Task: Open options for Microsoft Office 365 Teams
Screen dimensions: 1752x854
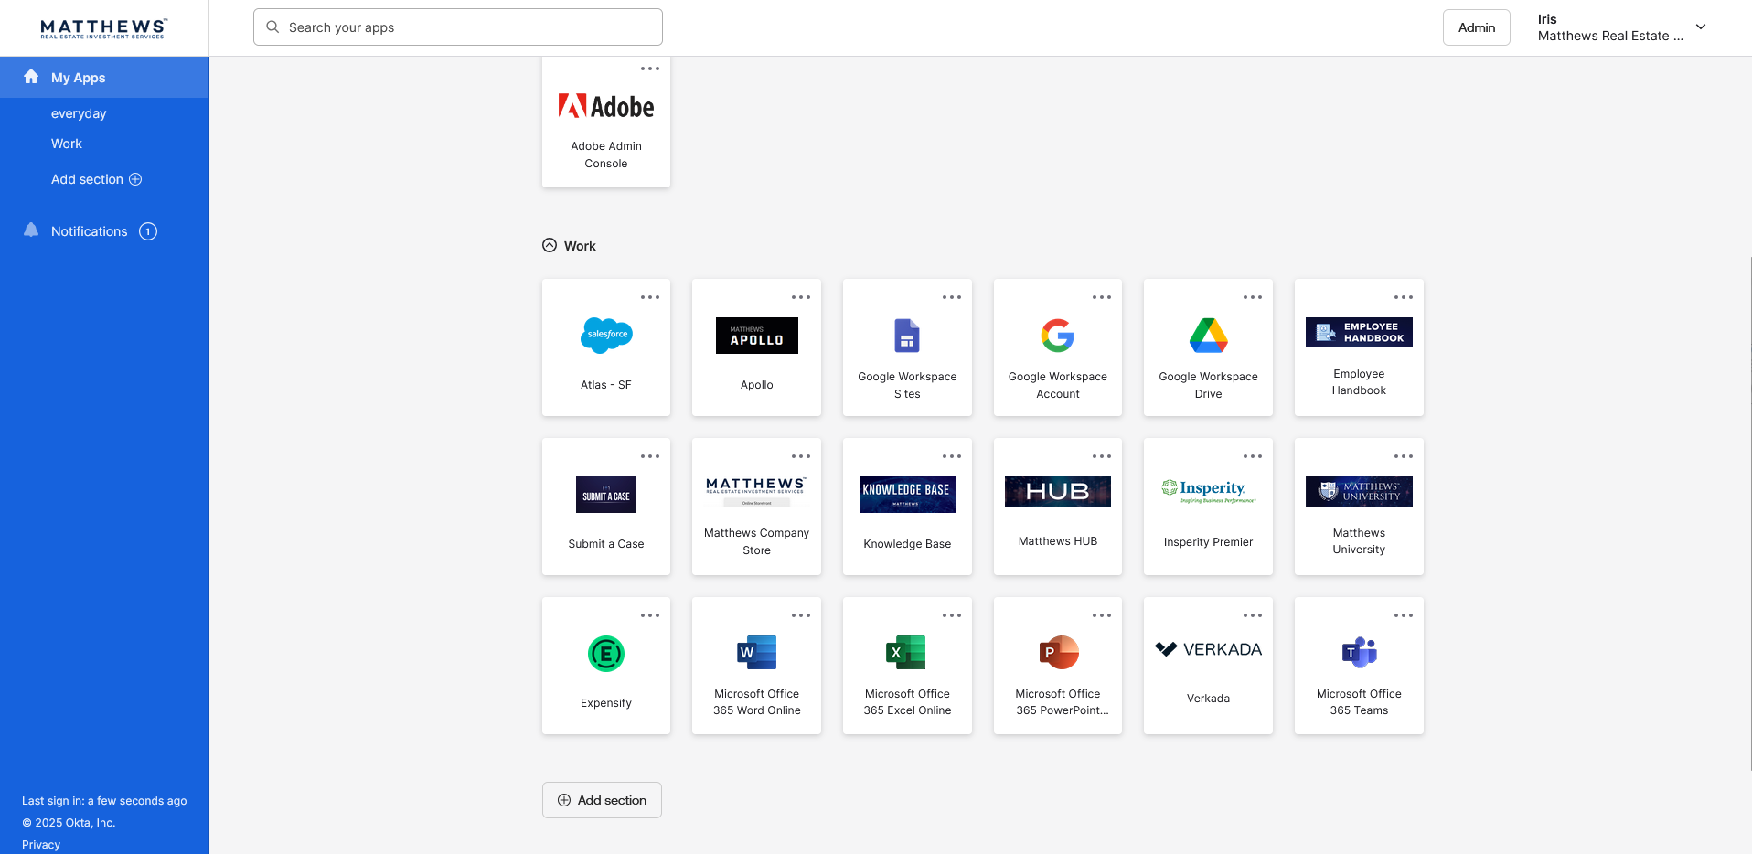Action: pyautogui.click(x=1404, y=615)
